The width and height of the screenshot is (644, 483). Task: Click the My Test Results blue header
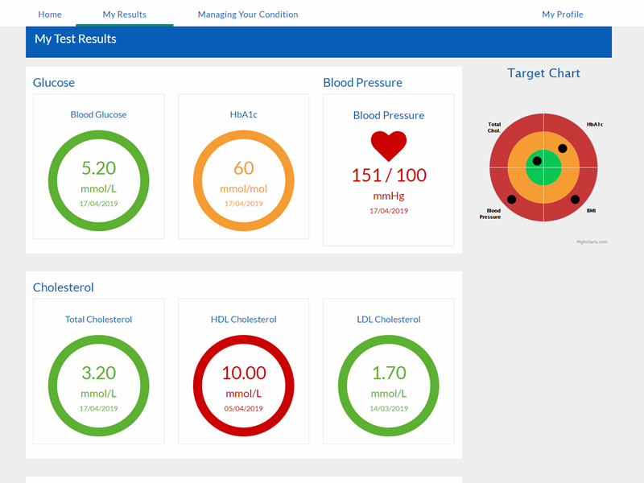click(76, 39)
